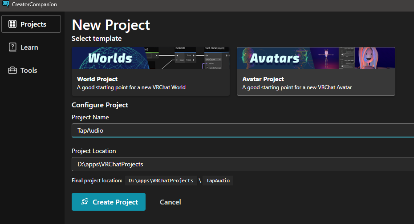Click the New Project heading
Viewport: 414px width, 224px height.
tap(111, 25)
